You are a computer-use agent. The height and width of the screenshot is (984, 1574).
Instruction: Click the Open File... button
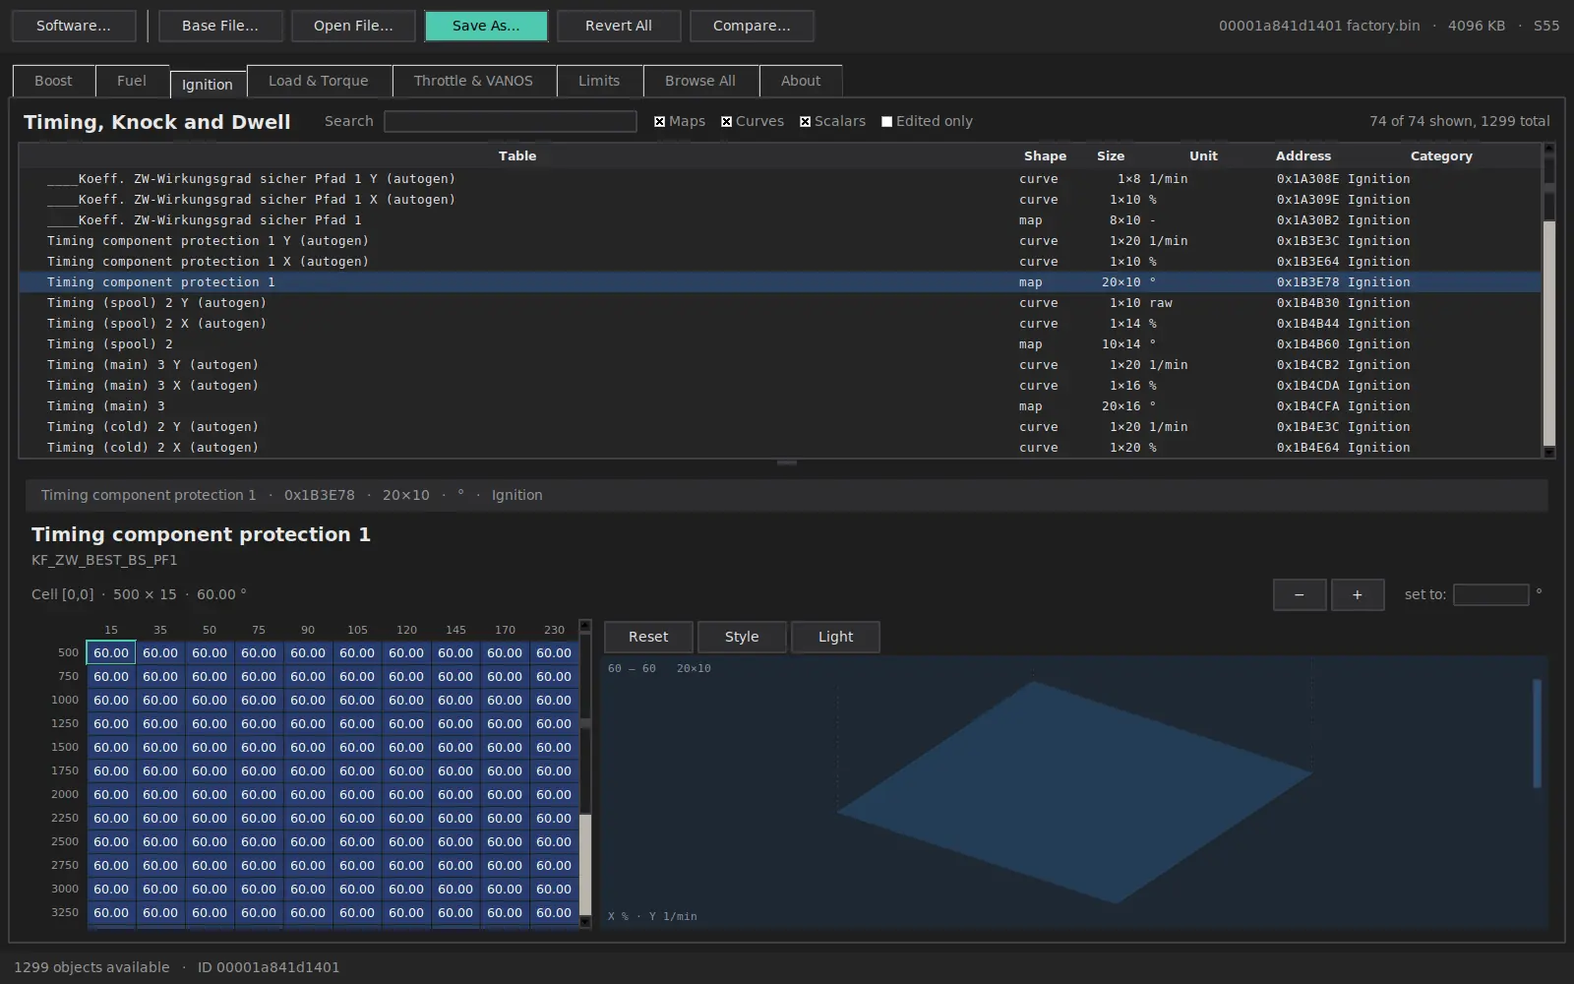tap(353, 26)
